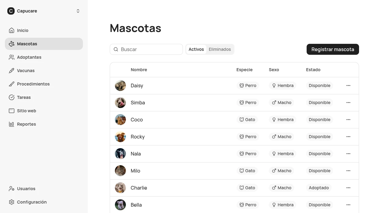This screenshot has width=381, height=213.
Task: Open the actions menu for Daisy
Action: click(x=348, y=86)
